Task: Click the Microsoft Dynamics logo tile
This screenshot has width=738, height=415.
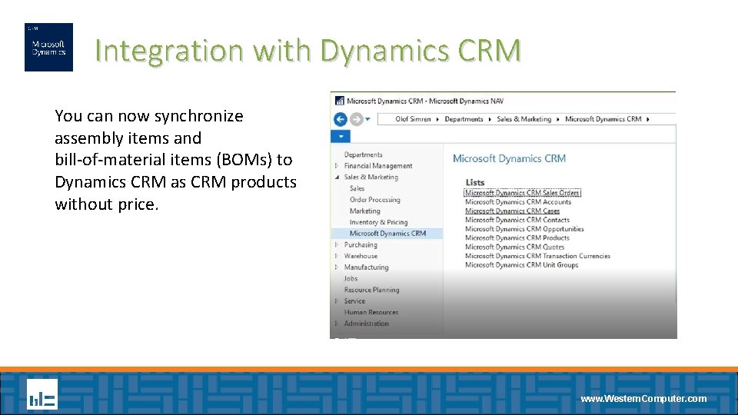Action: (x=48, y=47)
